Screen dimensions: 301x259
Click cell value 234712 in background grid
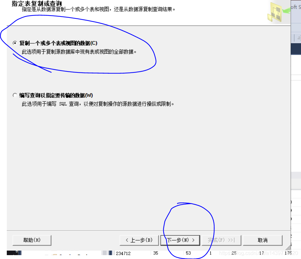(x=123, y=254)
